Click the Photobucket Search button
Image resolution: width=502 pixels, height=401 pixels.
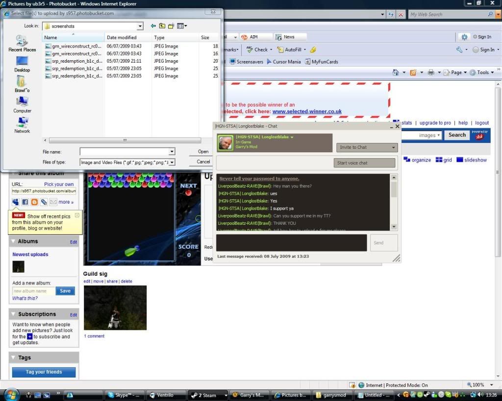coord(457,135)
